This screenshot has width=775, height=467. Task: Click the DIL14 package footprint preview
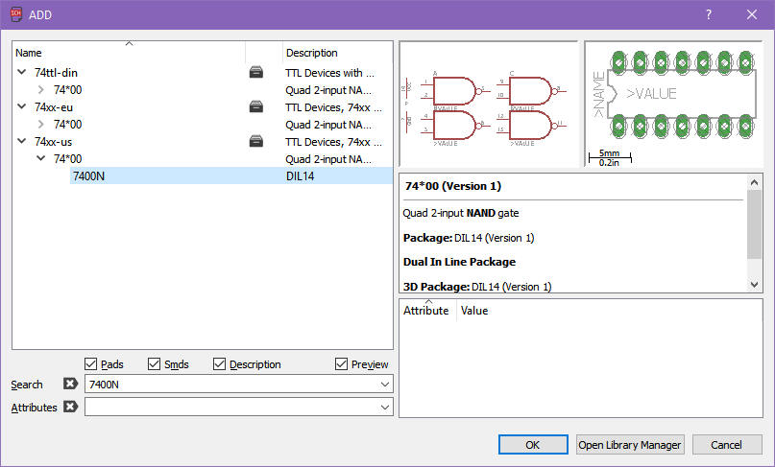point(674,94)
